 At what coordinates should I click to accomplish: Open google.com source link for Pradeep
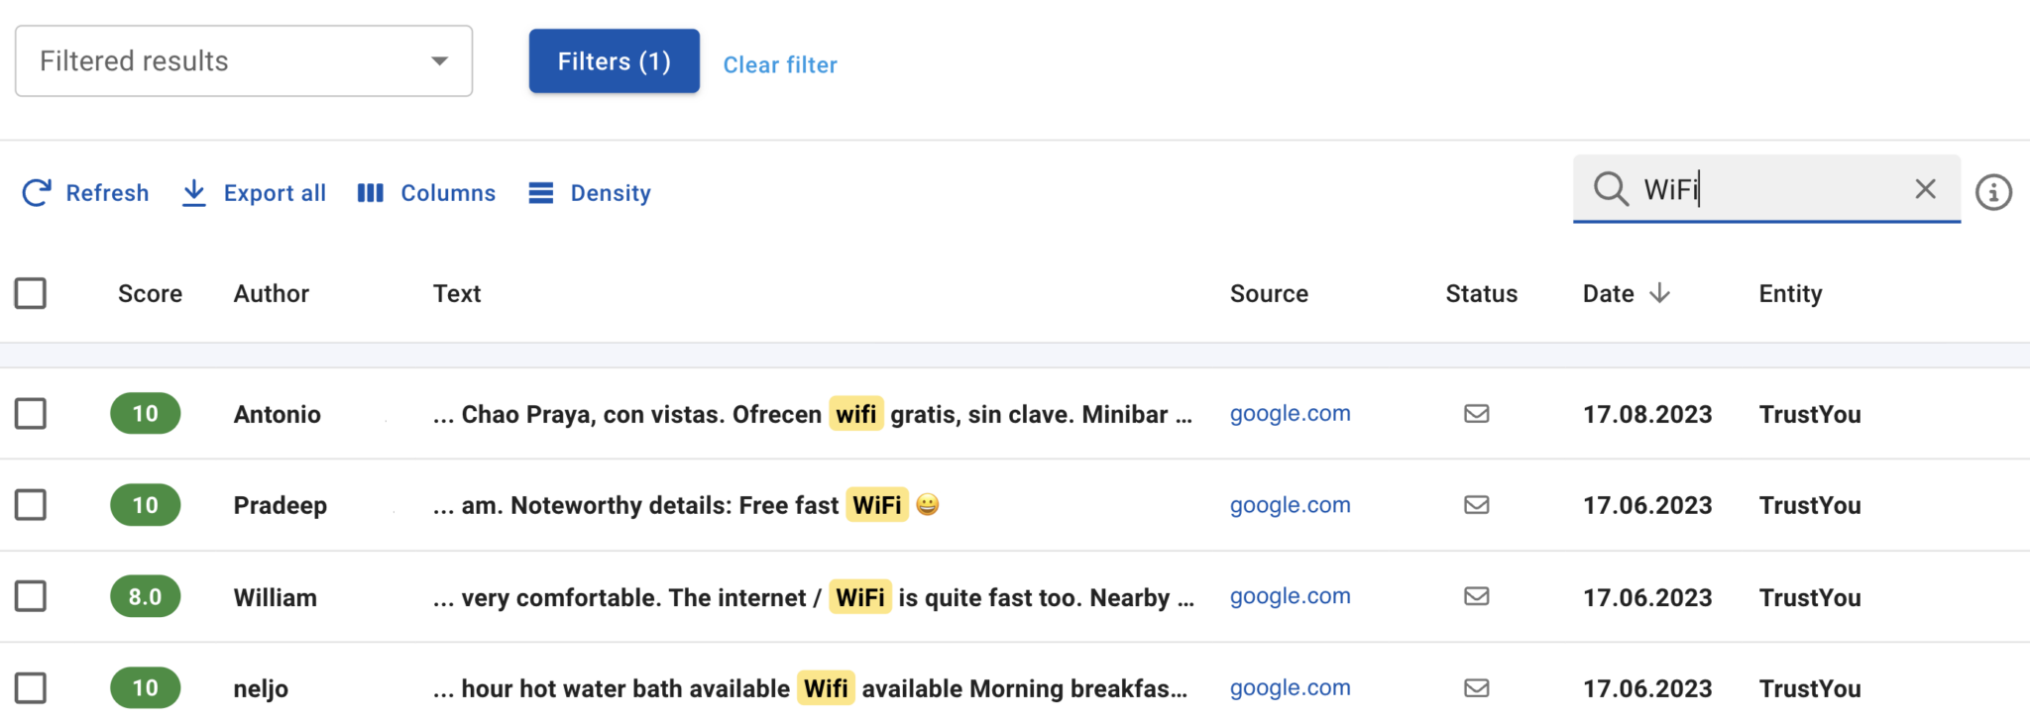pos(1290,505)
